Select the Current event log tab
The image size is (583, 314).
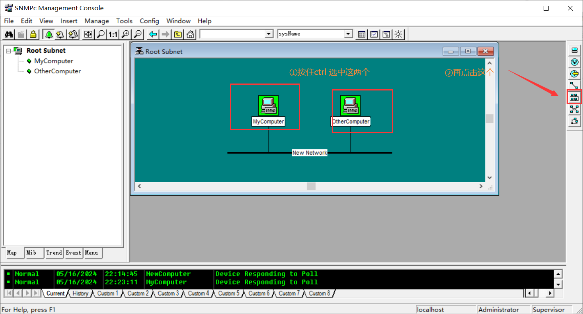pyautogui.click(x=55, y=294)
